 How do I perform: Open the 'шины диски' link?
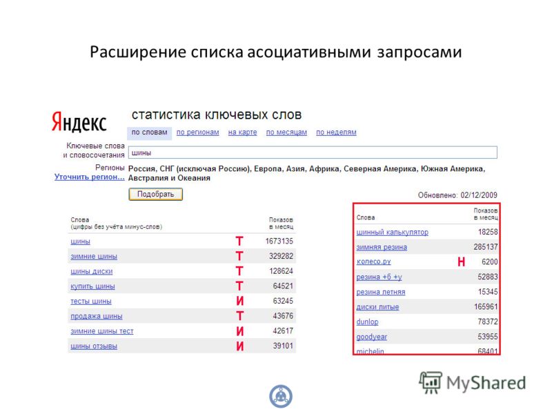pos(92,271)
